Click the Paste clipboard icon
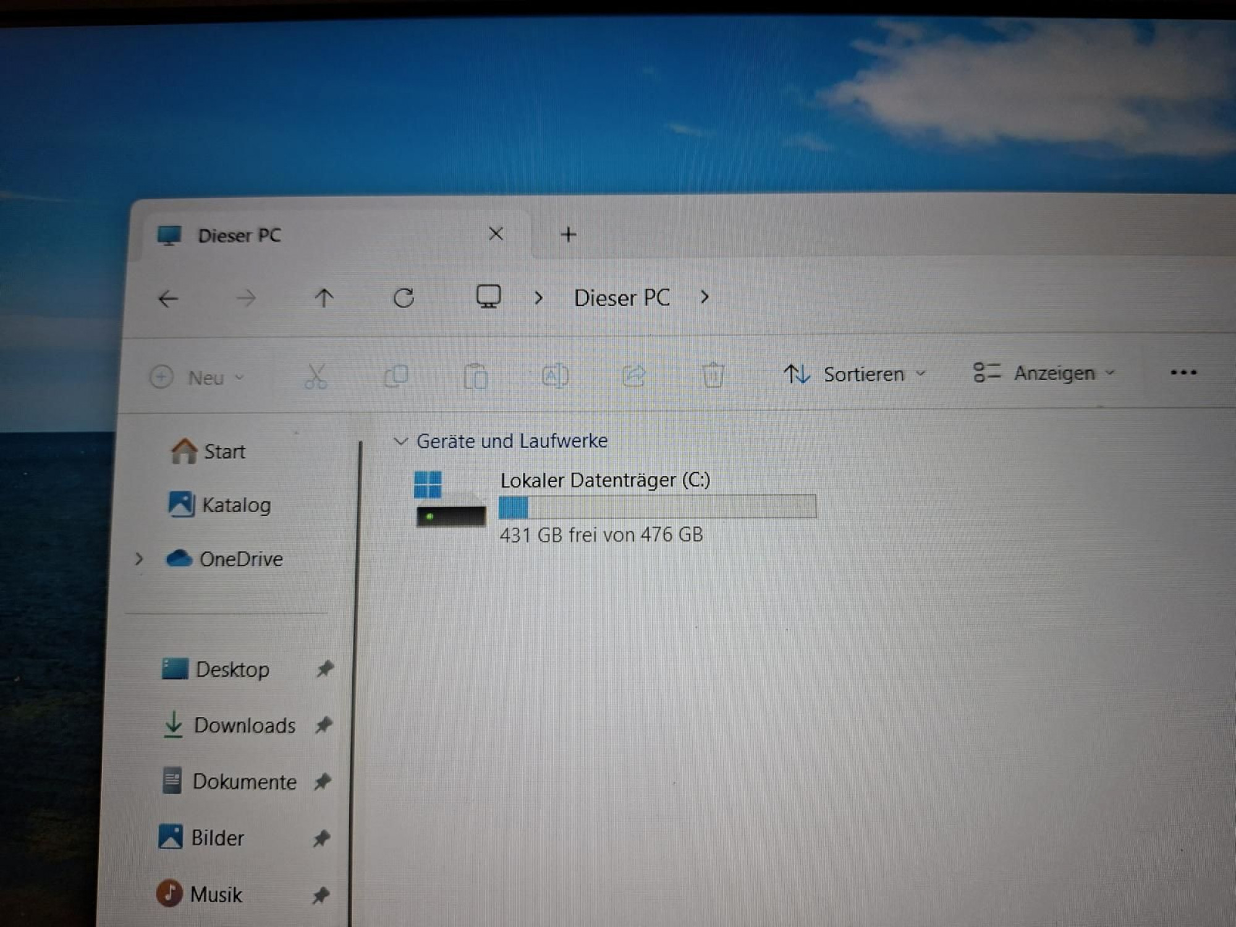This screenshot has height=927, width=1236. pyautogui.click(x=476, y=376)
